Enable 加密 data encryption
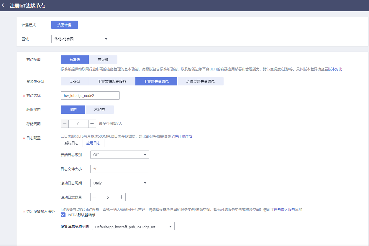The width and height of the screenshot is (369, 246). click(73, 110)
